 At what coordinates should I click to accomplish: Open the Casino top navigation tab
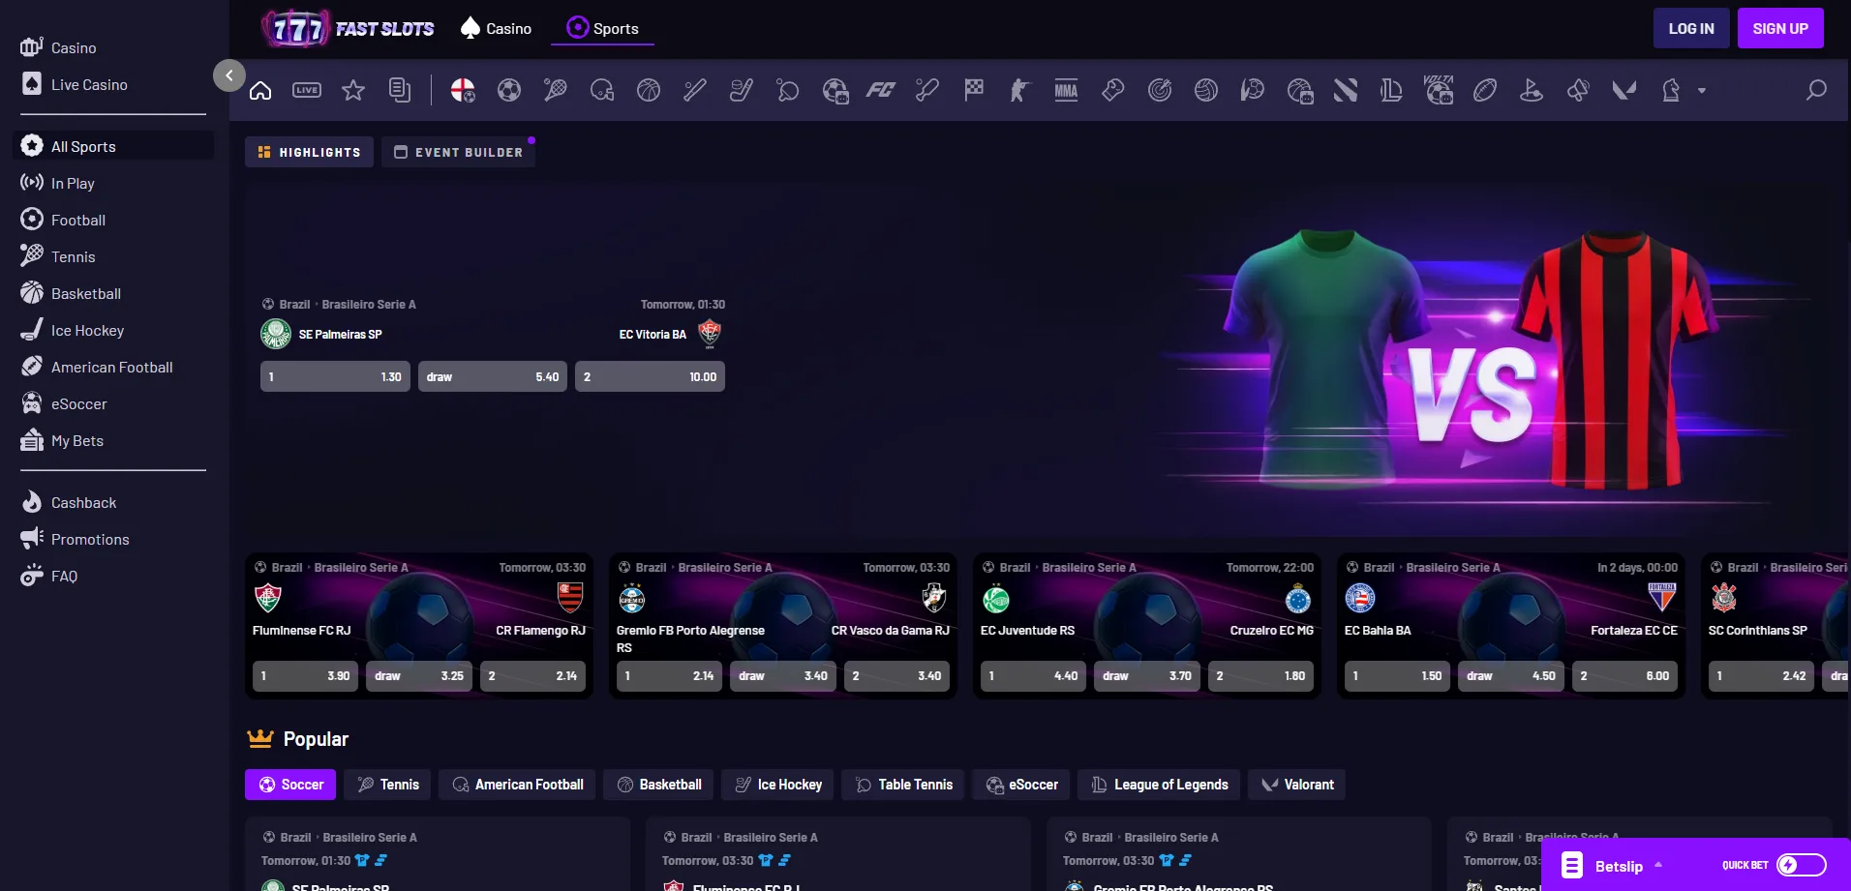[x=497, y=28]
